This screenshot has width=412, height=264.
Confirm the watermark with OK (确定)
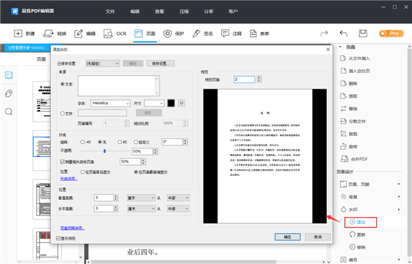tap(288, 237)
